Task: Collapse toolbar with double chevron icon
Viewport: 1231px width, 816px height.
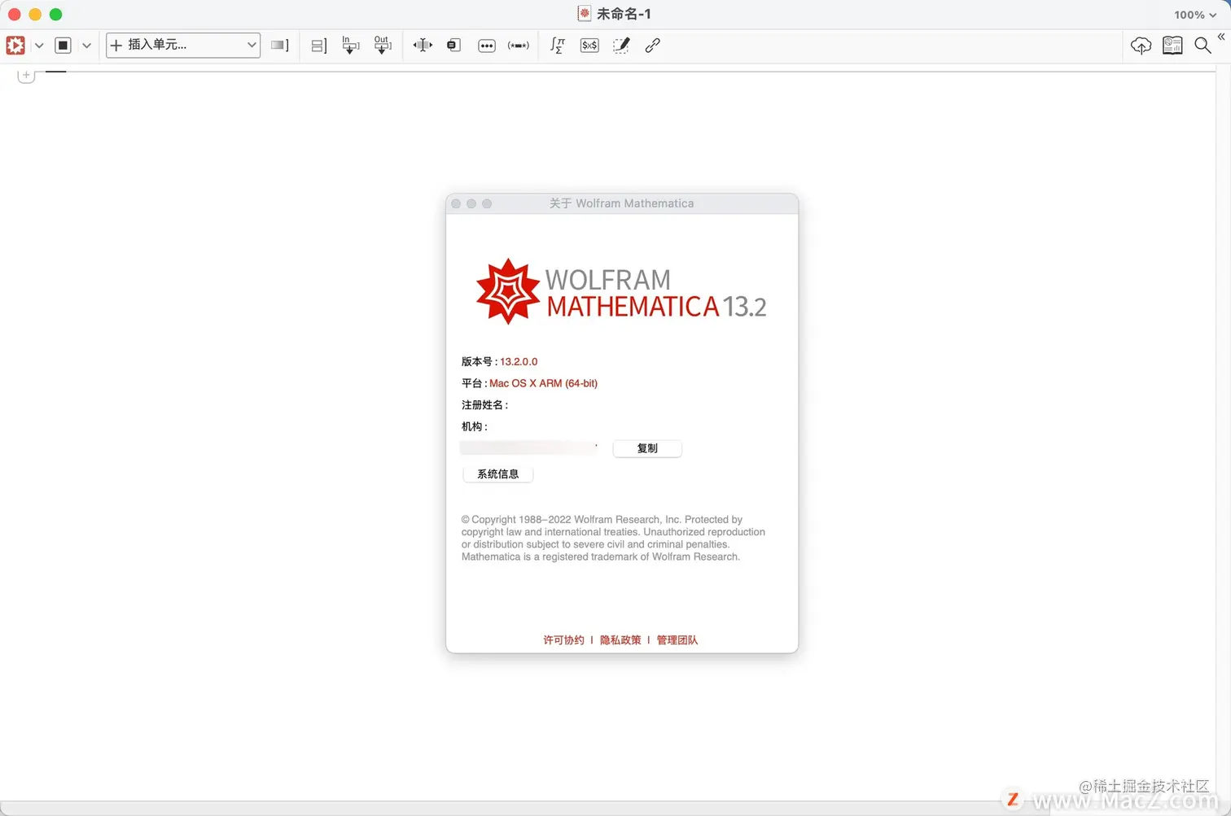Action: point(1221,37)
